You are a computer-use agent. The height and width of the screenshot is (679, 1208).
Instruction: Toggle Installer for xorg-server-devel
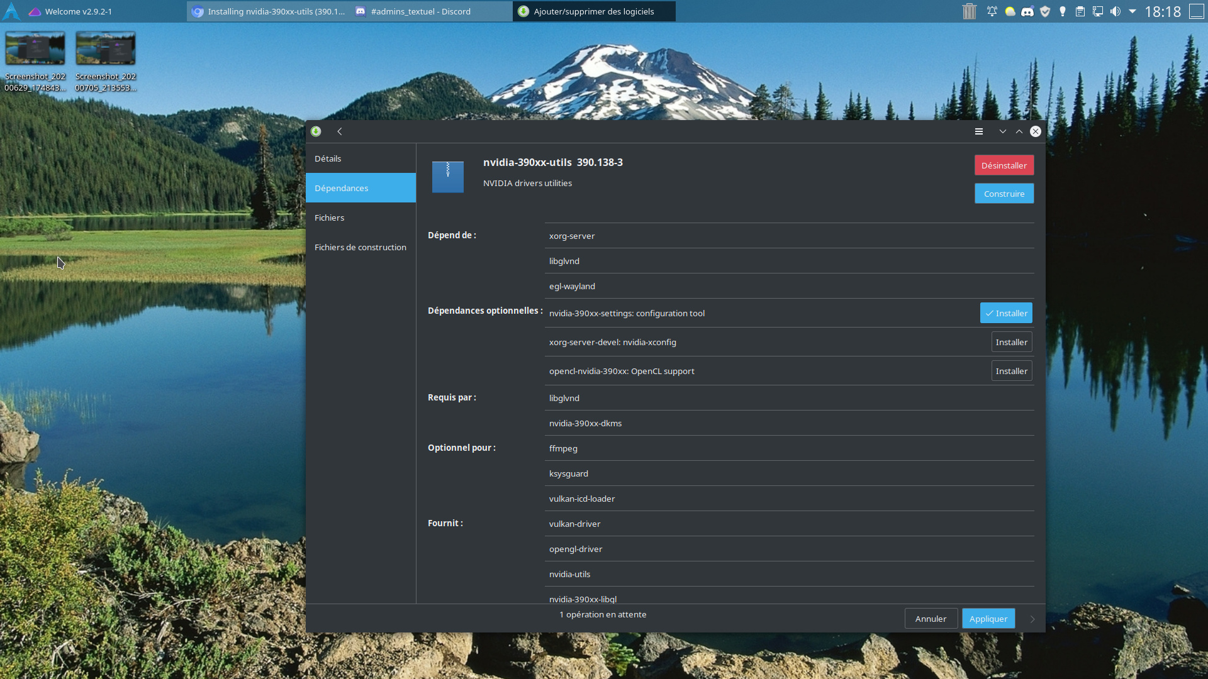[1011, 342]
